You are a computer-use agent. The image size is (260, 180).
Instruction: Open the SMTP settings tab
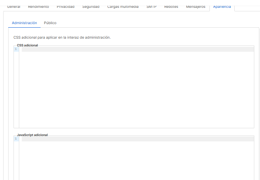(151, 7)
